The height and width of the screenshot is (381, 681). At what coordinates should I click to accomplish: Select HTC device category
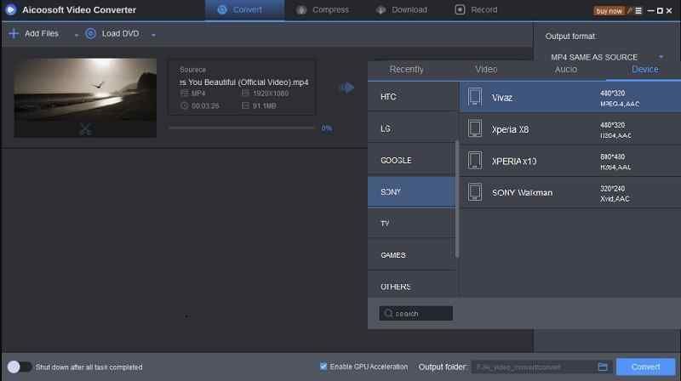412,97
